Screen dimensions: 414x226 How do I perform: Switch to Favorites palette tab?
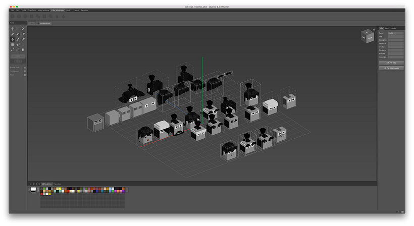click(57, 184)
